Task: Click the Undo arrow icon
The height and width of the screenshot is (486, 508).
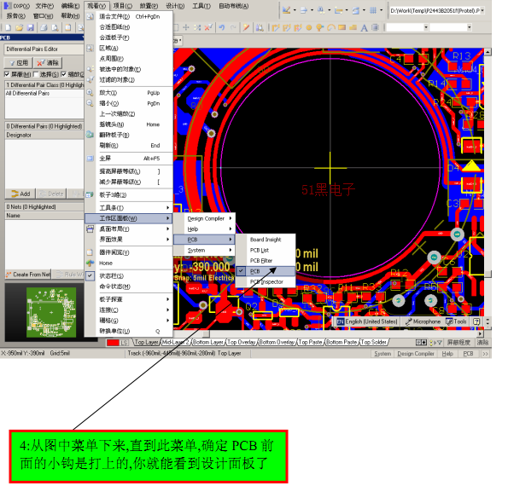Action: (x=222, y=28)
